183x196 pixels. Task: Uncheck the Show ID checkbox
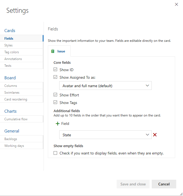55,69
